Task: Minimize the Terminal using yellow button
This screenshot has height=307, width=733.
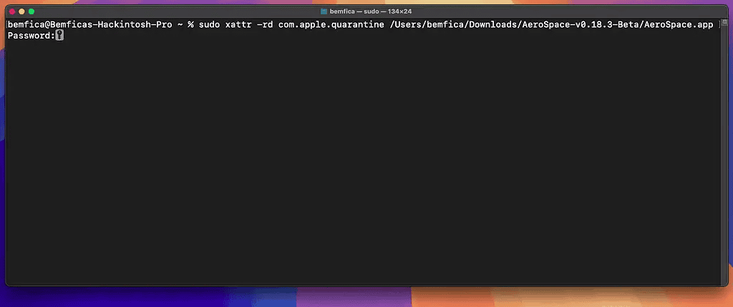Action: click(x=21, y=11)
